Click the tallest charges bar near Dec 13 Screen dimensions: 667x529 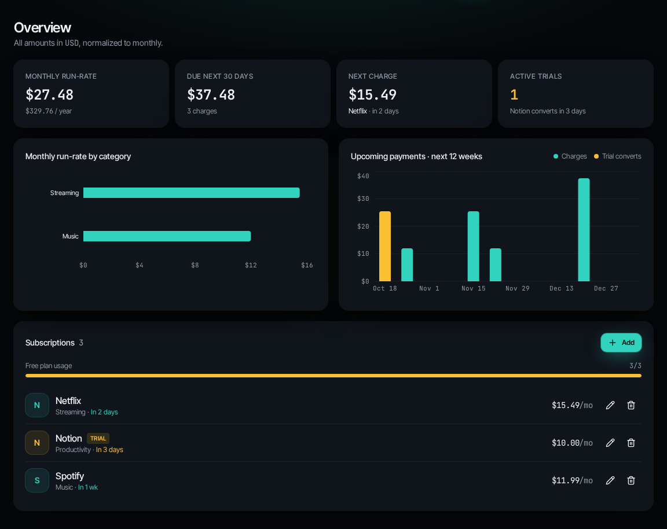(x=584, y=230)
